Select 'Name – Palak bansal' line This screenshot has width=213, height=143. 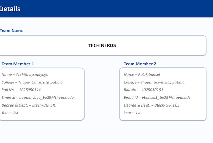(x=142, y=74)
